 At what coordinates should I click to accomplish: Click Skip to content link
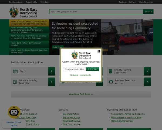tap(15, 2)
